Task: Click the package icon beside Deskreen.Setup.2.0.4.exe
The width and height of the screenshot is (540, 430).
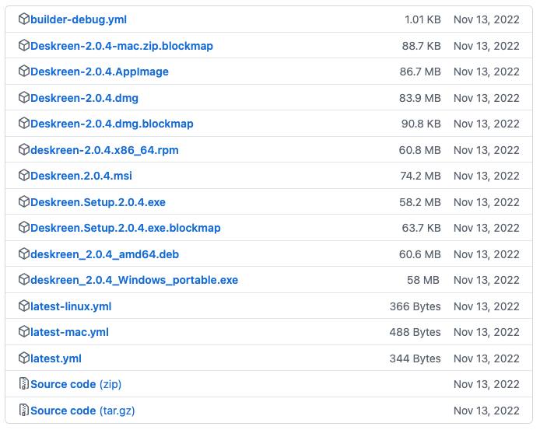Action: click(x=24, y=201)
